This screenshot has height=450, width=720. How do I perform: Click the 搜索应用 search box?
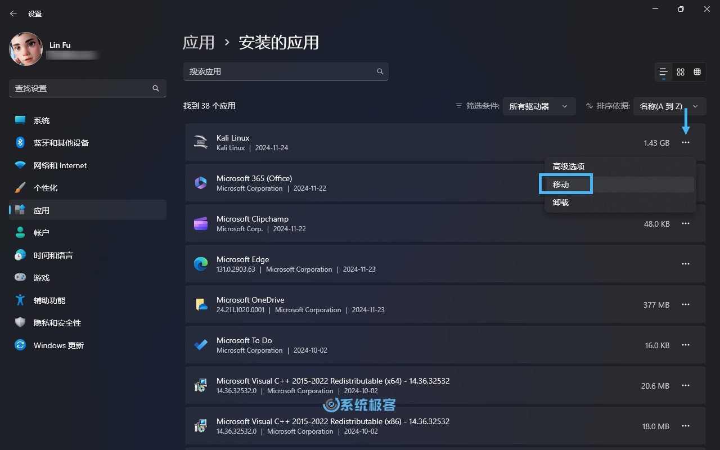pyautogui.click(x=286, y=71)
